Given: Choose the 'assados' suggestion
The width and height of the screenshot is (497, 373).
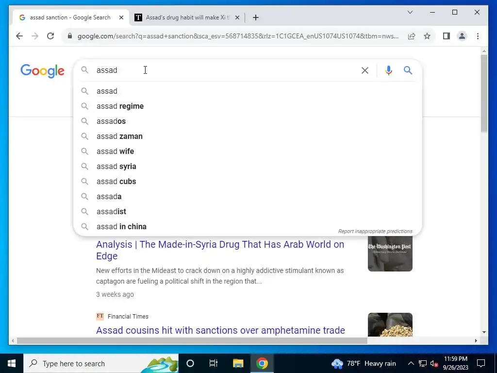Looking at the screenshot, I should click(248, 121).
